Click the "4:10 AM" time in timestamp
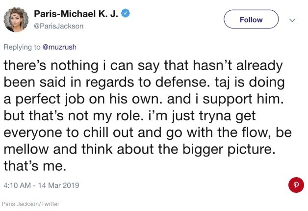The height and width of the screenshot is (211, 308). 18,186
